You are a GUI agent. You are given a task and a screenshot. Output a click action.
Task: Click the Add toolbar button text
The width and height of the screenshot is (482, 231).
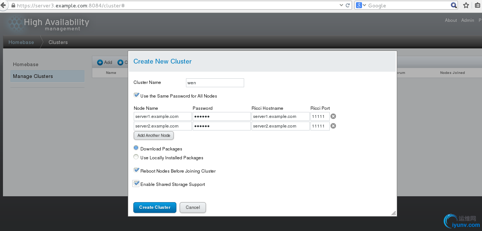108,62
